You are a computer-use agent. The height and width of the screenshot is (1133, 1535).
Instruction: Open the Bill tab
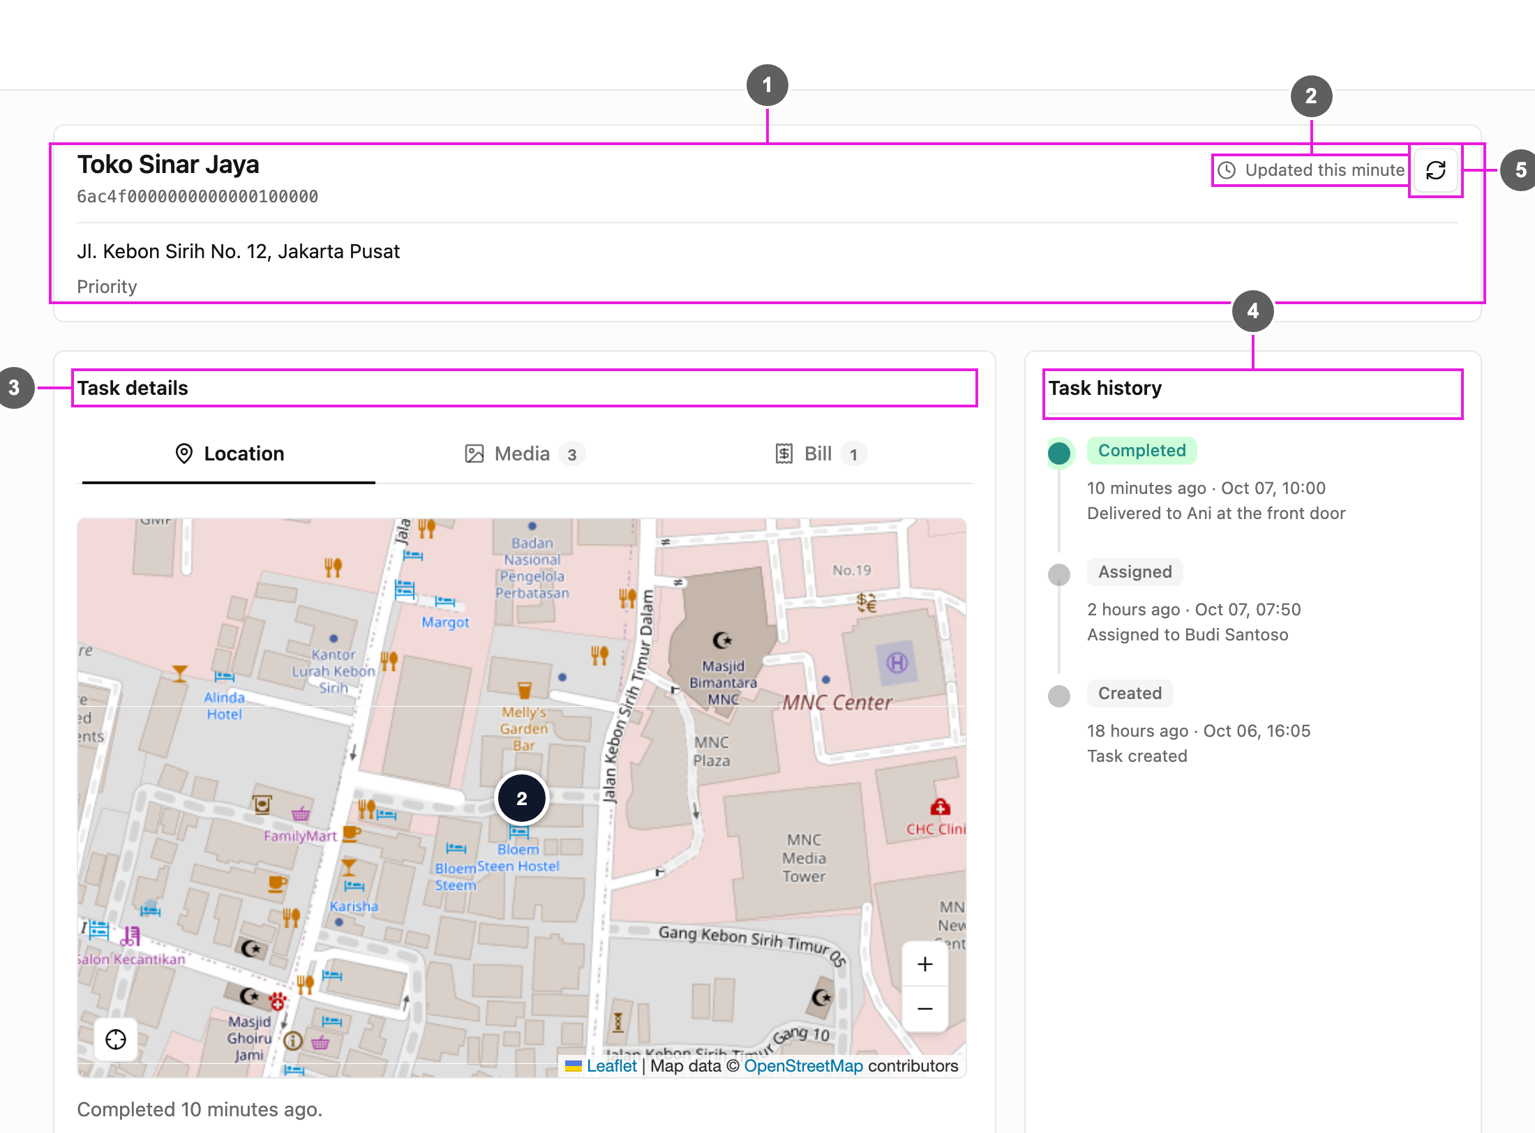coord(821,454)
